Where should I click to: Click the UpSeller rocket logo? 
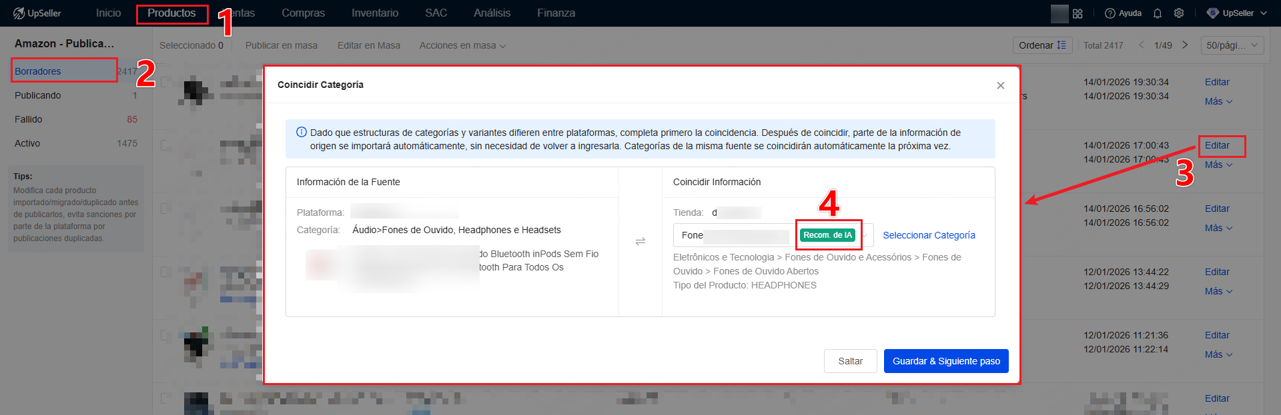point(19,13)
